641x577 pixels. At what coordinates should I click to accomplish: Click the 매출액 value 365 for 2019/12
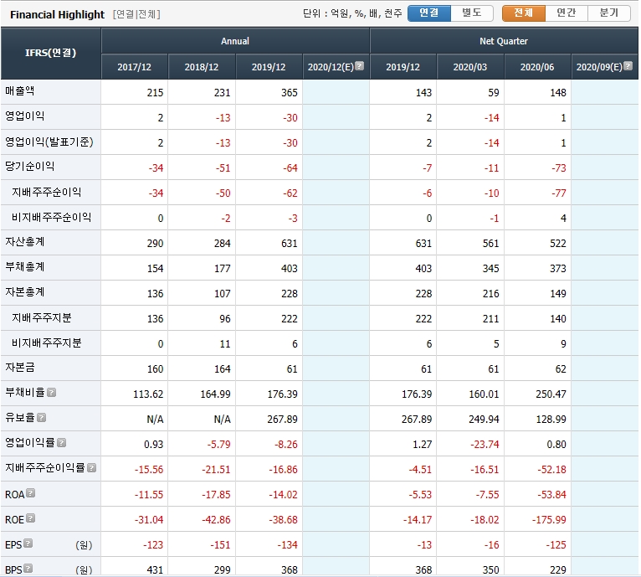click(289, 92)
